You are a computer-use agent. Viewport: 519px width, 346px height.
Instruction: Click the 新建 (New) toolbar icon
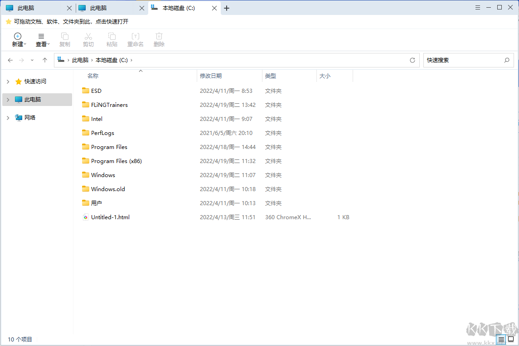point(18,37)
